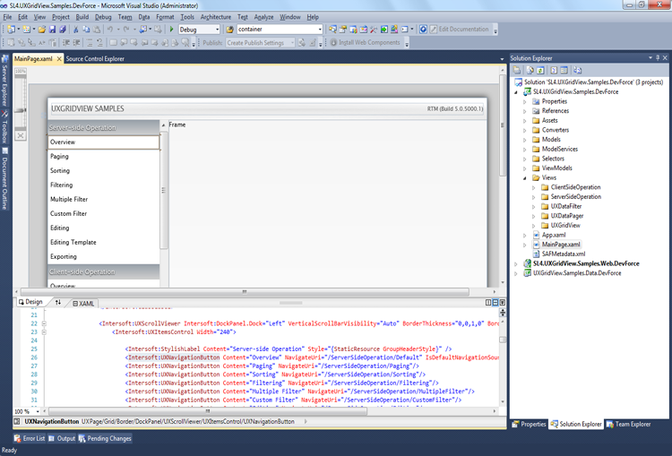Open the Debug configuration dropdown
Viewport: 672px width, 456px height.
click(x=218, y=30)
